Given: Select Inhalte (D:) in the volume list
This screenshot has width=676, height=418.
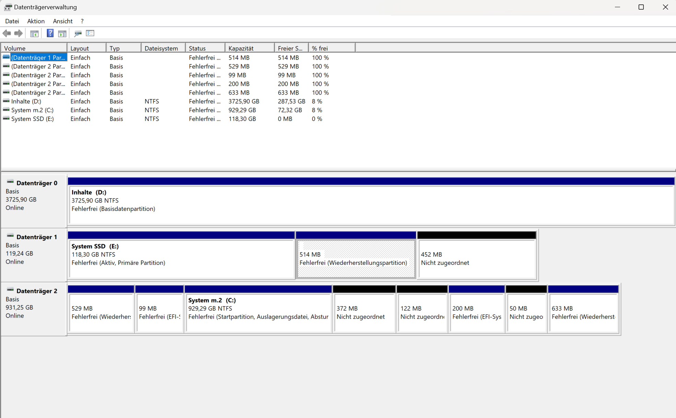Looking at the screenshot, I should coord(26,101).
